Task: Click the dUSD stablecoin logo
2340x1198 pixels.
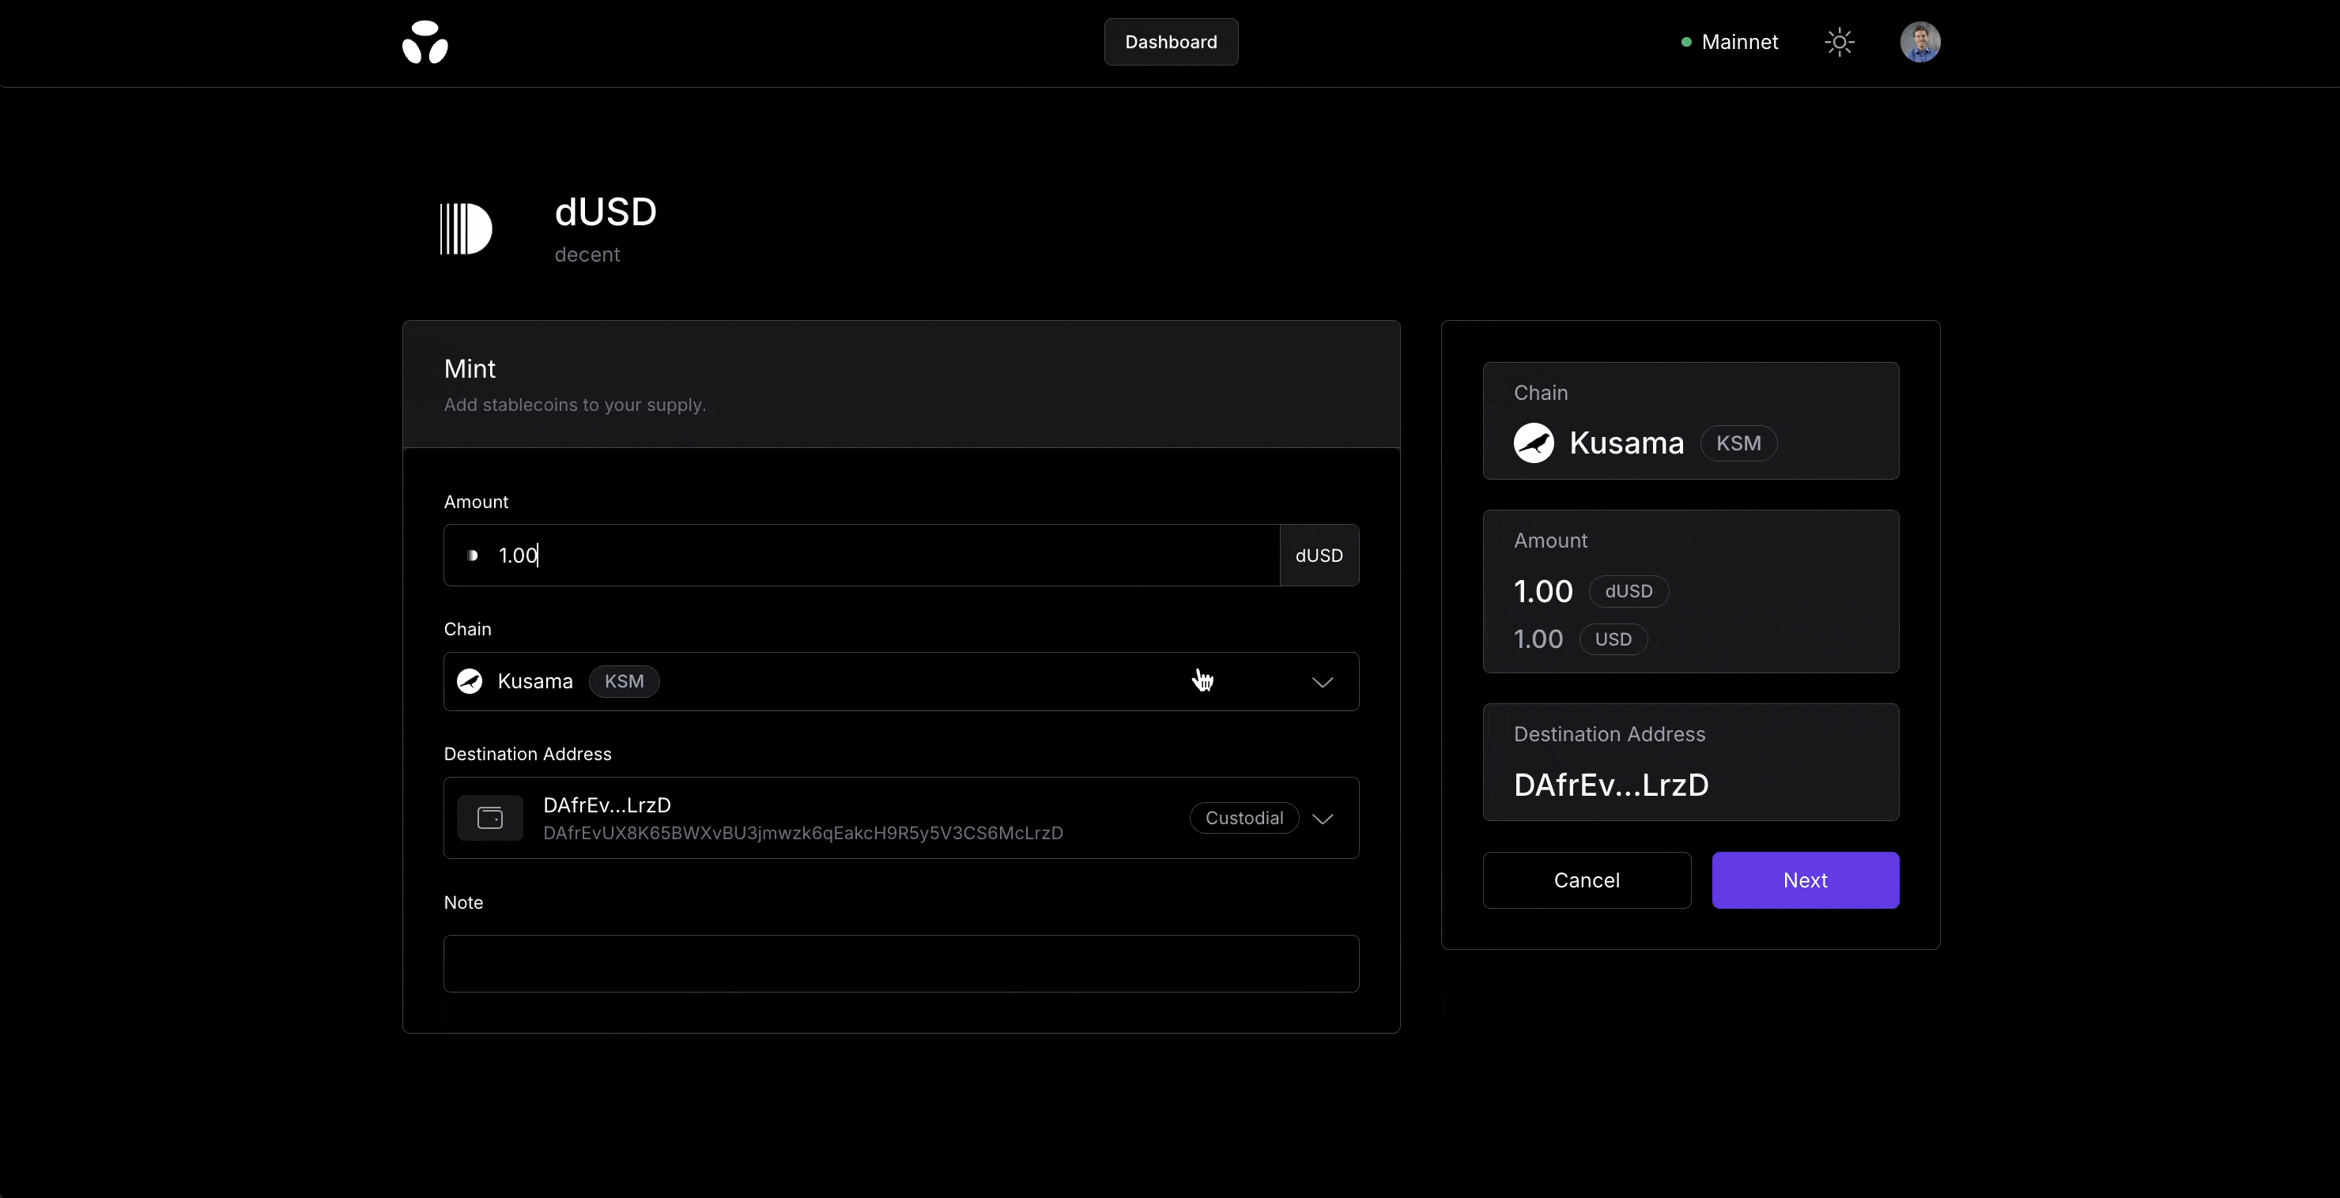Action: [x=466, y=229]
